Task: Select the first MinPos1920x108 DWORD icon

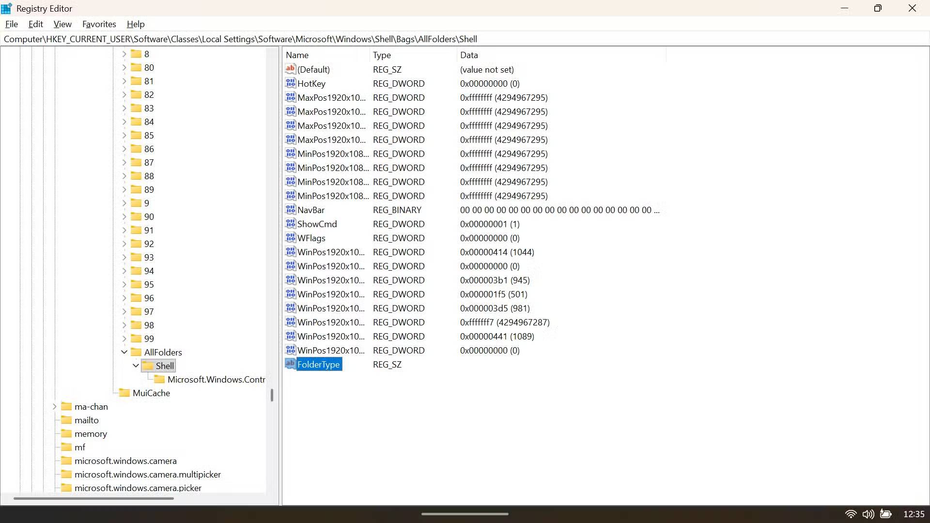Action: click(x=290, y=154)
